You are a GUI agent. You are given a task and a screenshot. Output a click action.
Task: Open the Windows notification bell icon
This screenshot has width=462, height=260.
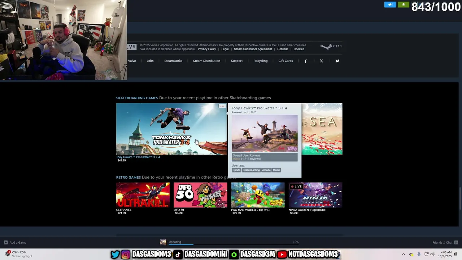[x=456, y=254]
